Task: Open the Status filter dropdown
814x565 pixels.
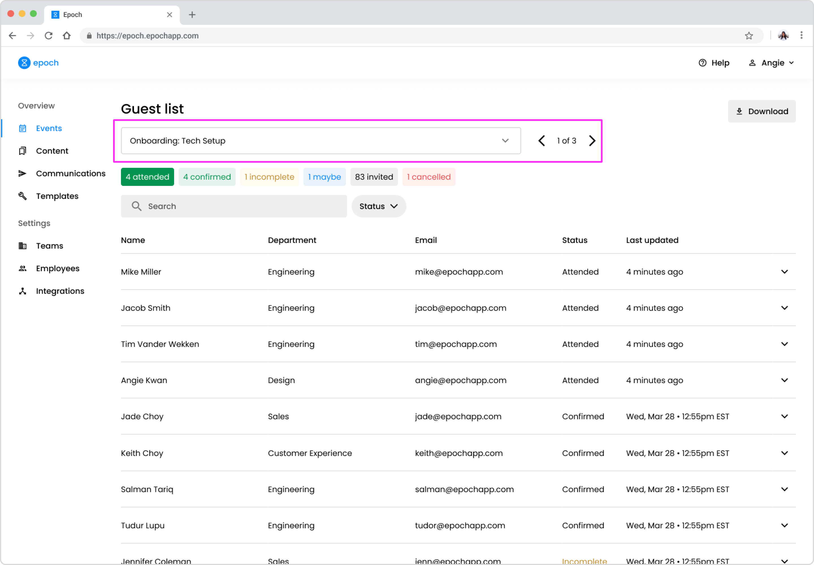Action: 378,206
